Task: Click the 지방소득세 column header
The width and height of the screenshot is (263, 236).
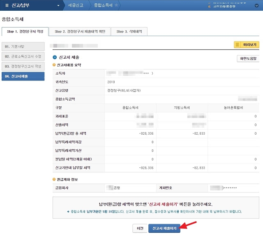Action: point(182,108)
